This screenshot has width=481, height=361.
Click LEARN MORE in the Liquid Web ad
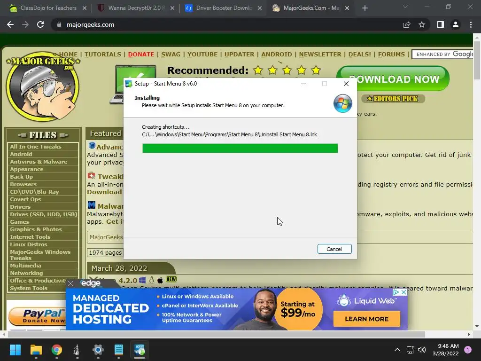click(x=366, y=319)
